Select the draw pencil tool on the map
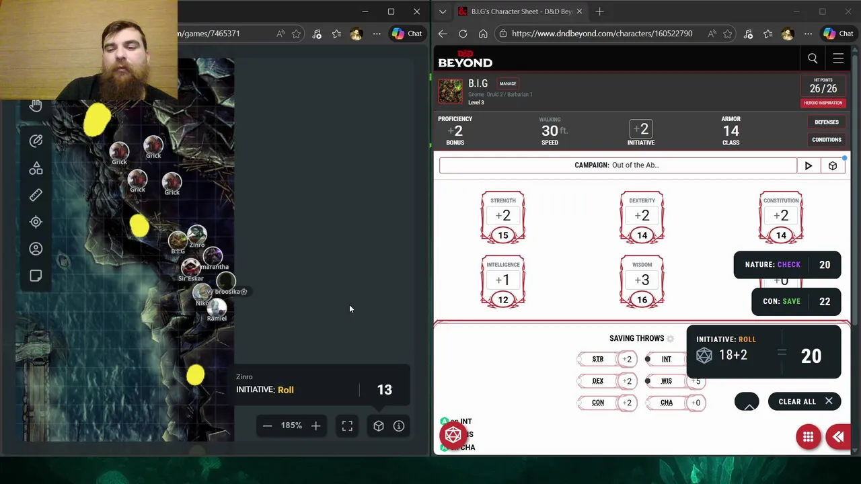Image resolution: width=861 pixels, height=484 pixels. tap(36, 140)
